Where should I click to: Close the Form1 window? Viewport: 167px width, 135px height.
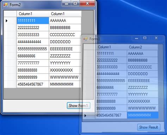156,38
